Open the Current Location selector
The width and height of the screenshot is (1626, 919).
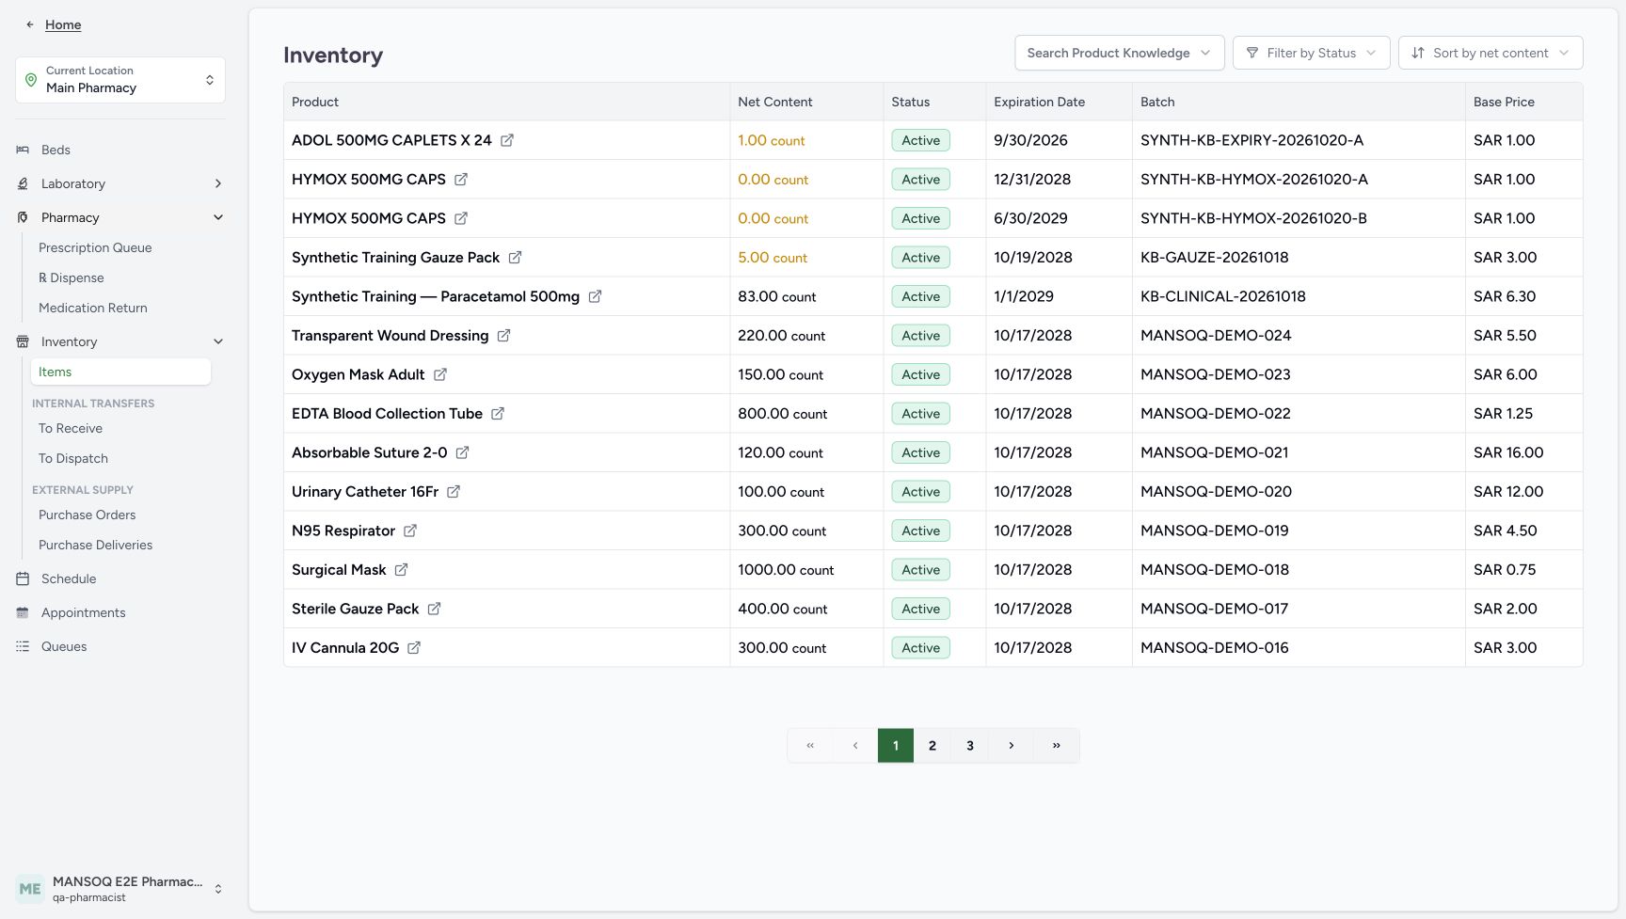tap(120, 80)
